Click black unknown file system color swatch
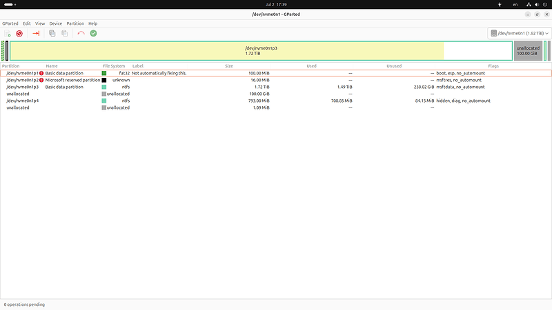 point(104,80)
